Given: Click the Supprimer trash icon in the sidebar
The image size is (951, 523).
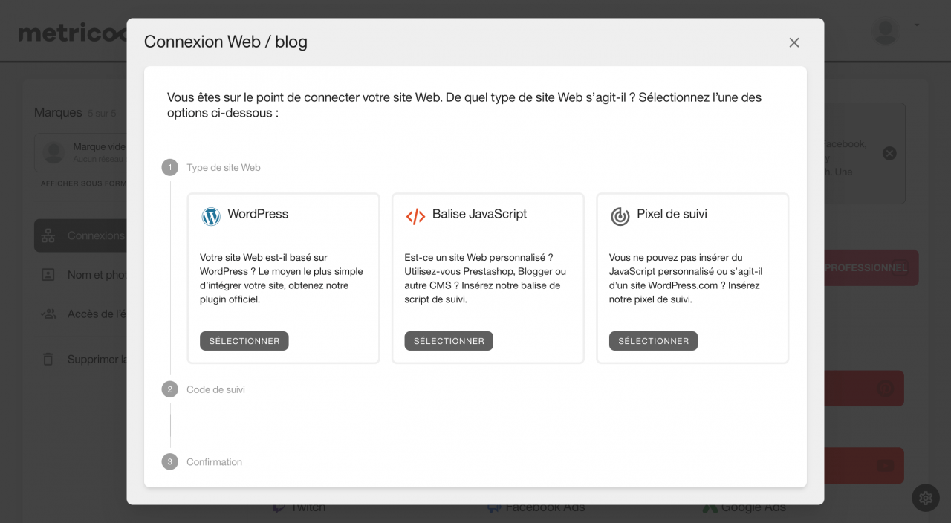Looking at the screenshot, I should [48, 359].
